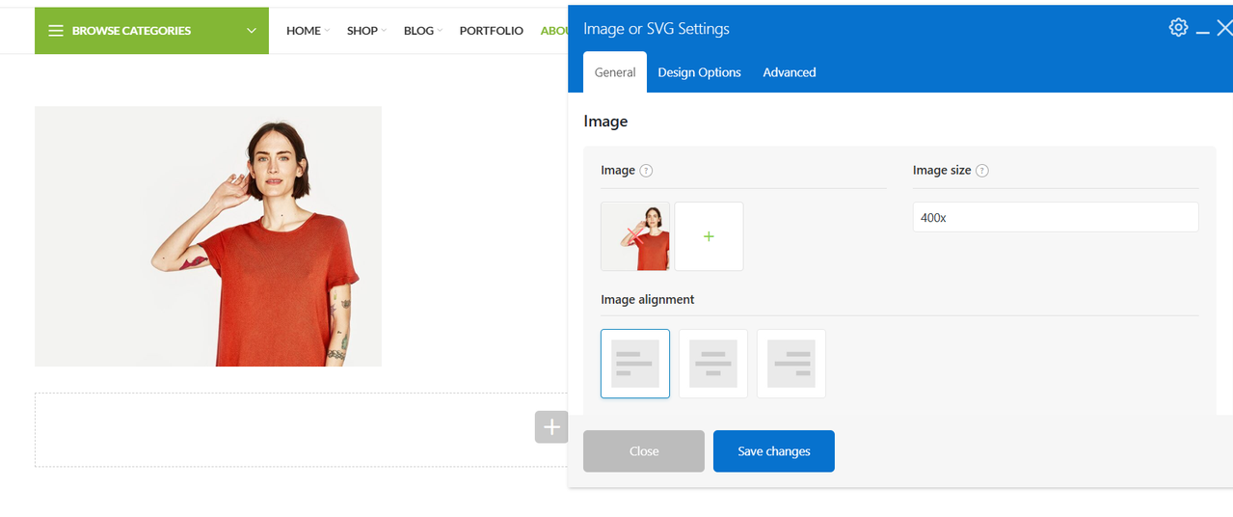Add a new image with the green plus

tap(709, 236)
